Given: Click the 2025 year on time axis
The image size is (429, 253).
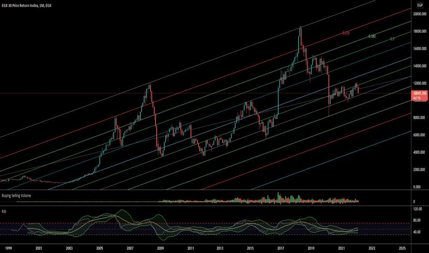Looking at the screenshot, I should (x=402, y=248).
